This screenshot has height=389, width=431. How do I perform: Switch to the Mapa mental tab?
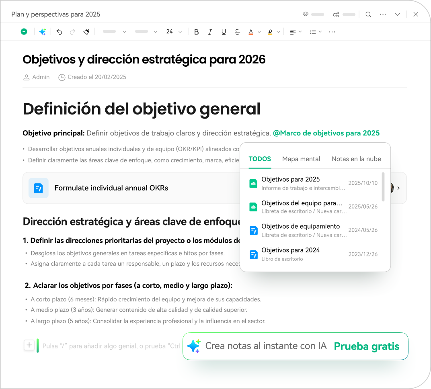coord(301,159)
